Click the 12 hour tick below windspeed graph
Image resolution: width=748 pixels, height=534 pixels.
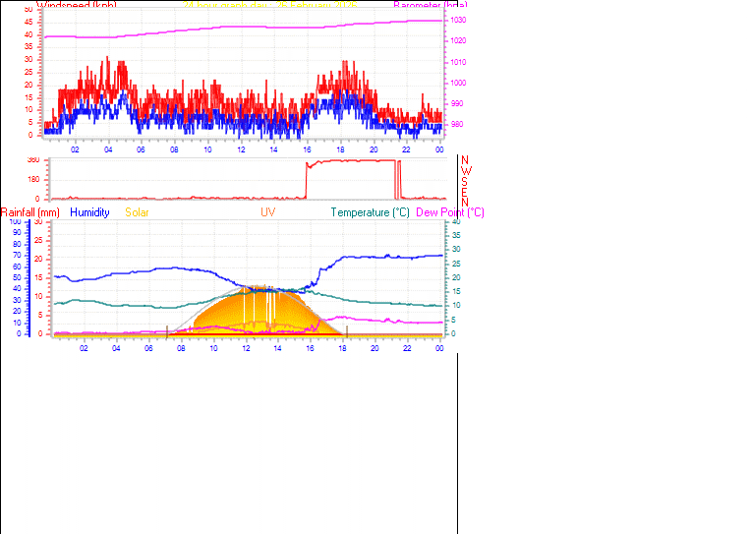241,149
